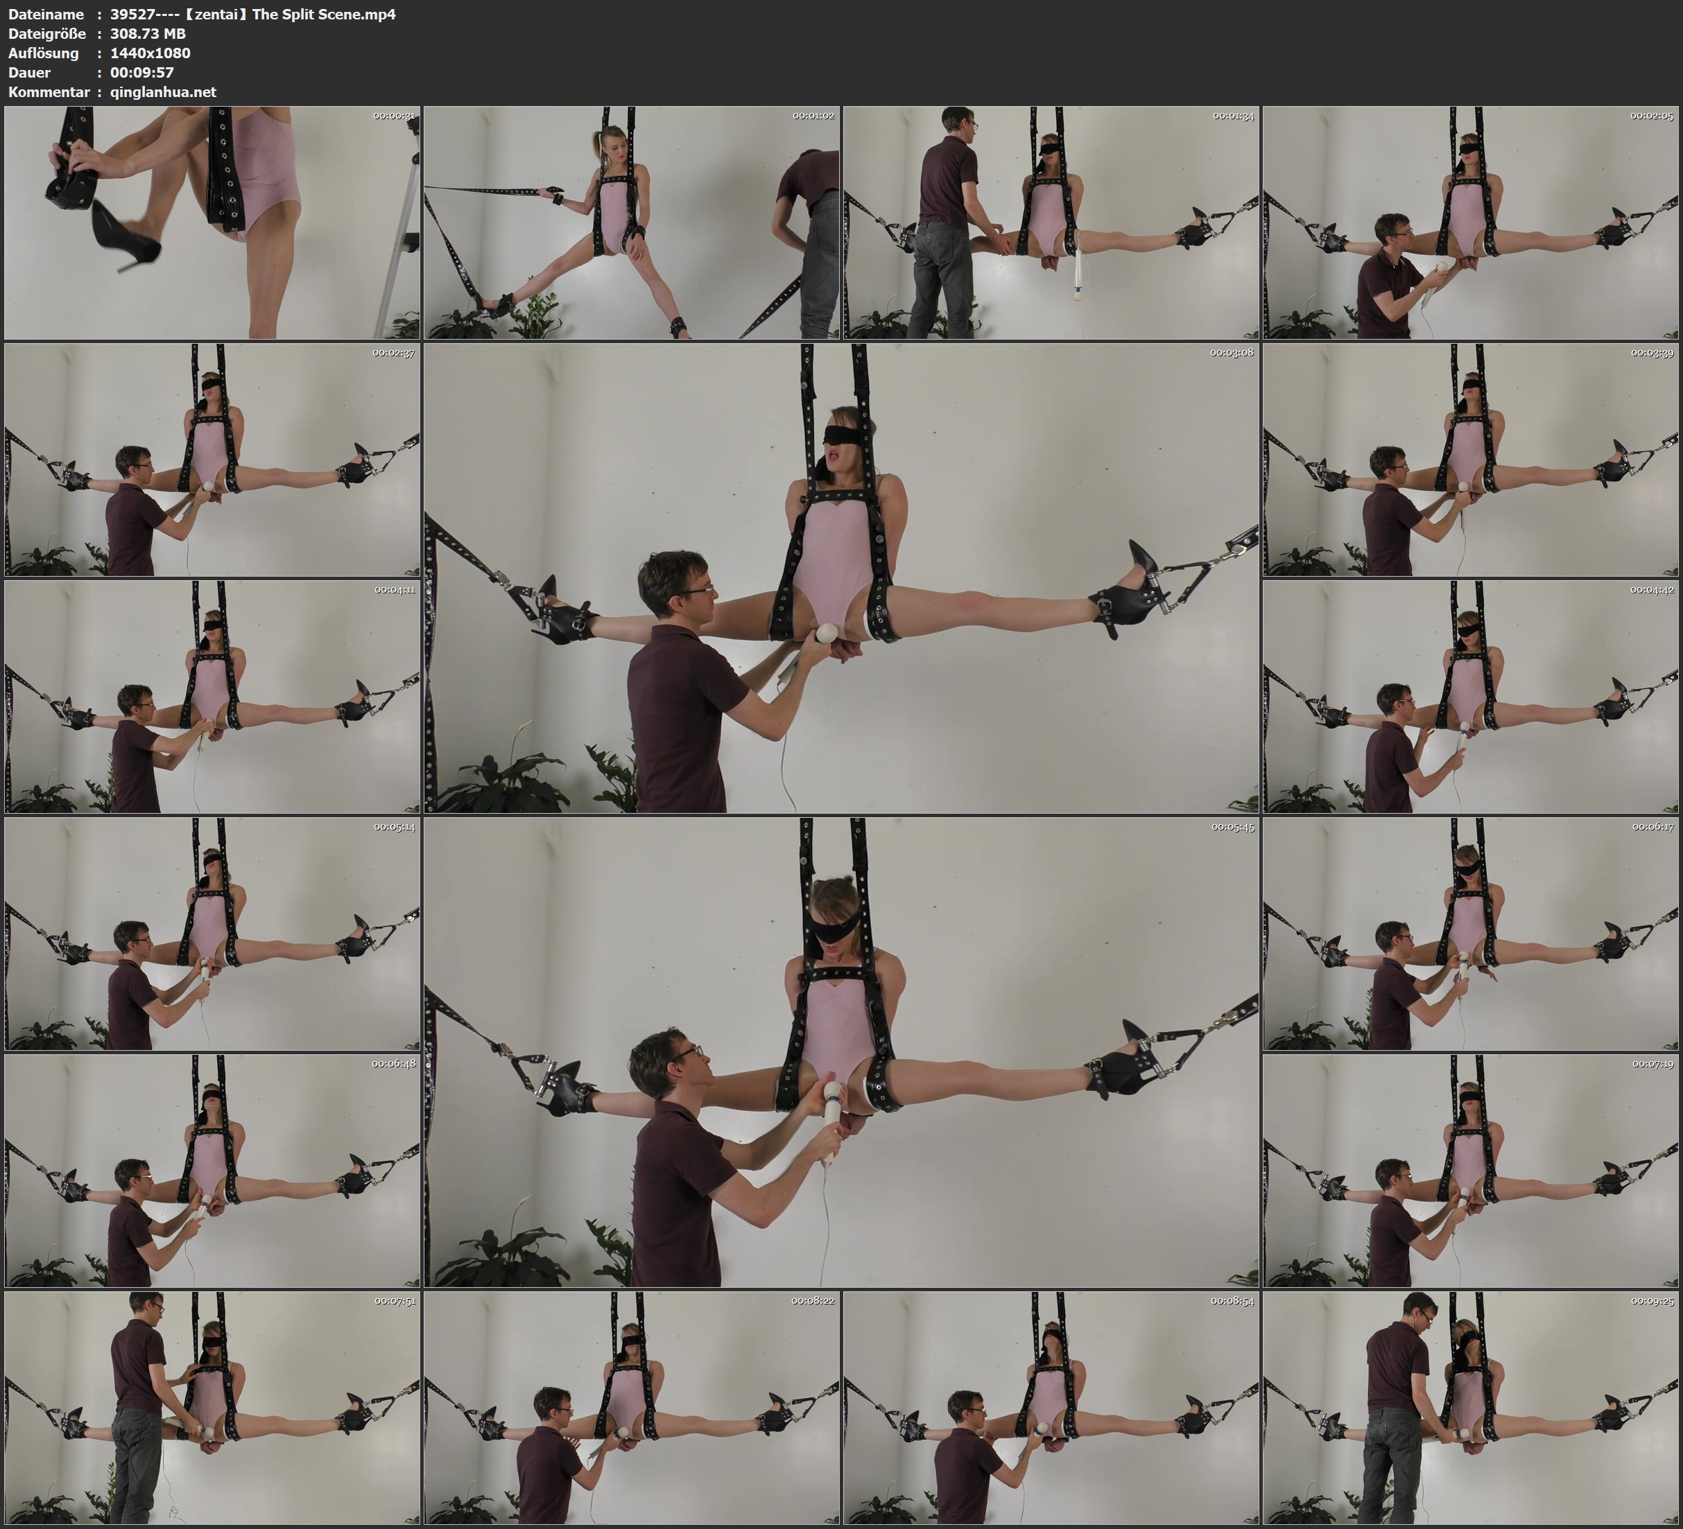Viewport: 1683px width, 1529px height.
Task: Select the thumbnail at 00:02:37
Action: (x=212, y=459)
